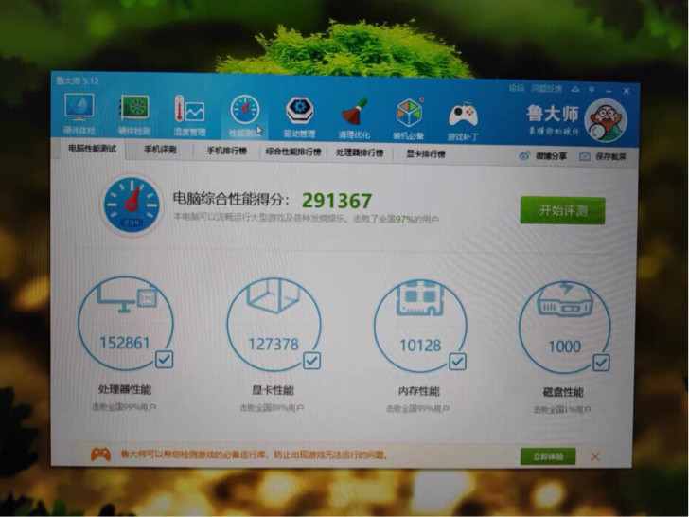The height and width of the screenshot is (517, 689).
Task: Uncheck the 处理器性能 checkbox
Action: tap(165, 360)
